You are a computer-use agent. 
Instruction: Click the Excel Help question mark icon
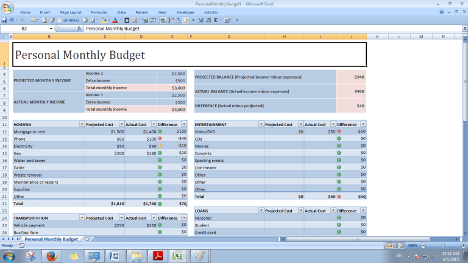coord(442,12)
